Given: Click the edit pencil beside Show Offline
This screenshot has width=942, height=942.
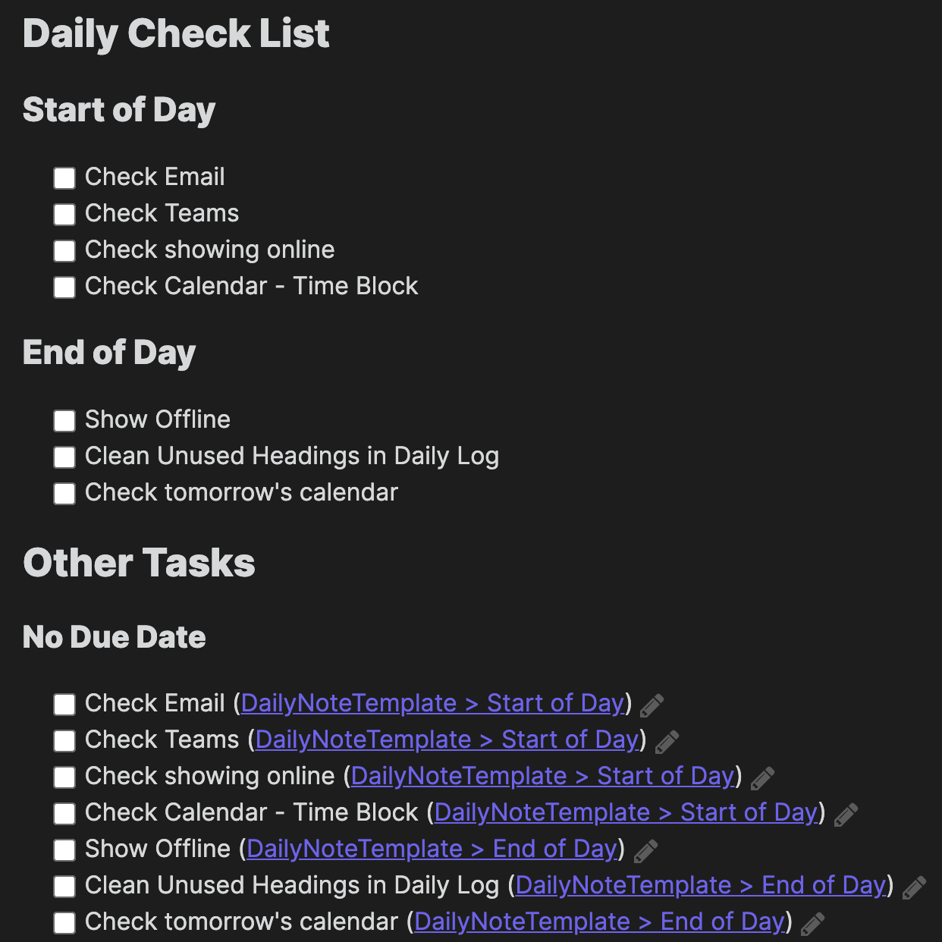Looking at the screenshot, I should click(x=645, y=850).
